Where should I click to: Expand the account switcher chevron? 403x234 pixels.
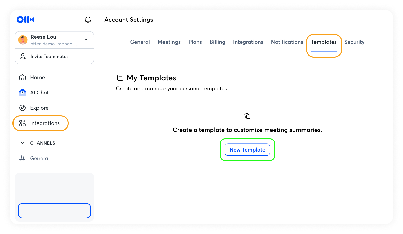point(86,40)
